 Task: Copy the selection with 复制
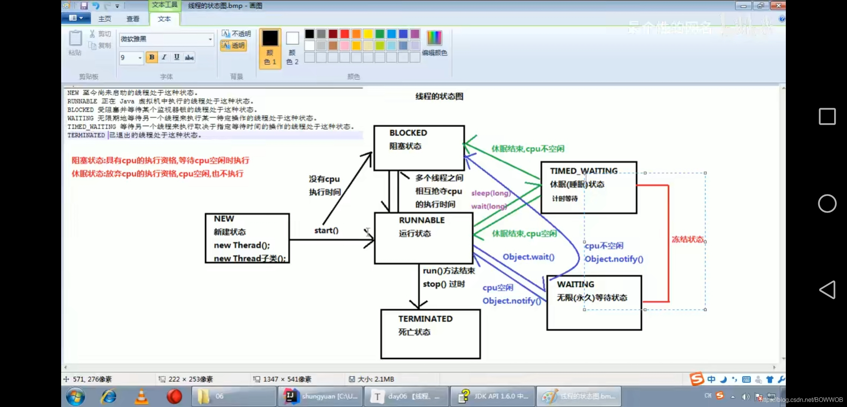coord(100,46)
